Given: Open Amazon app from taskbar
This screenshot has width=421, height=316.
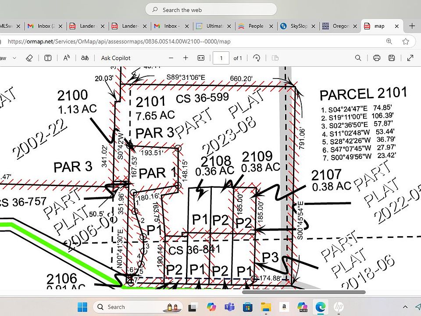Looking at the screenshot, I should click(x=284, y=307).
